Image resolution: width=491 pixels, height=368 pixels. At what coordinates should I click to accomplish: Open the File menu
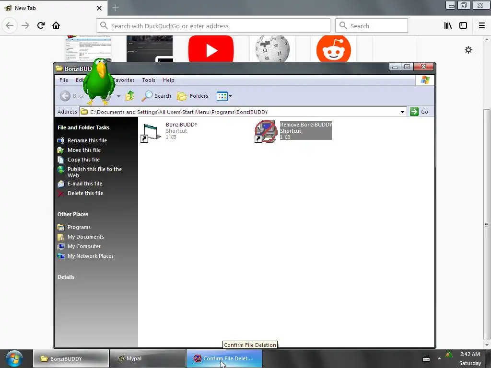64,80
